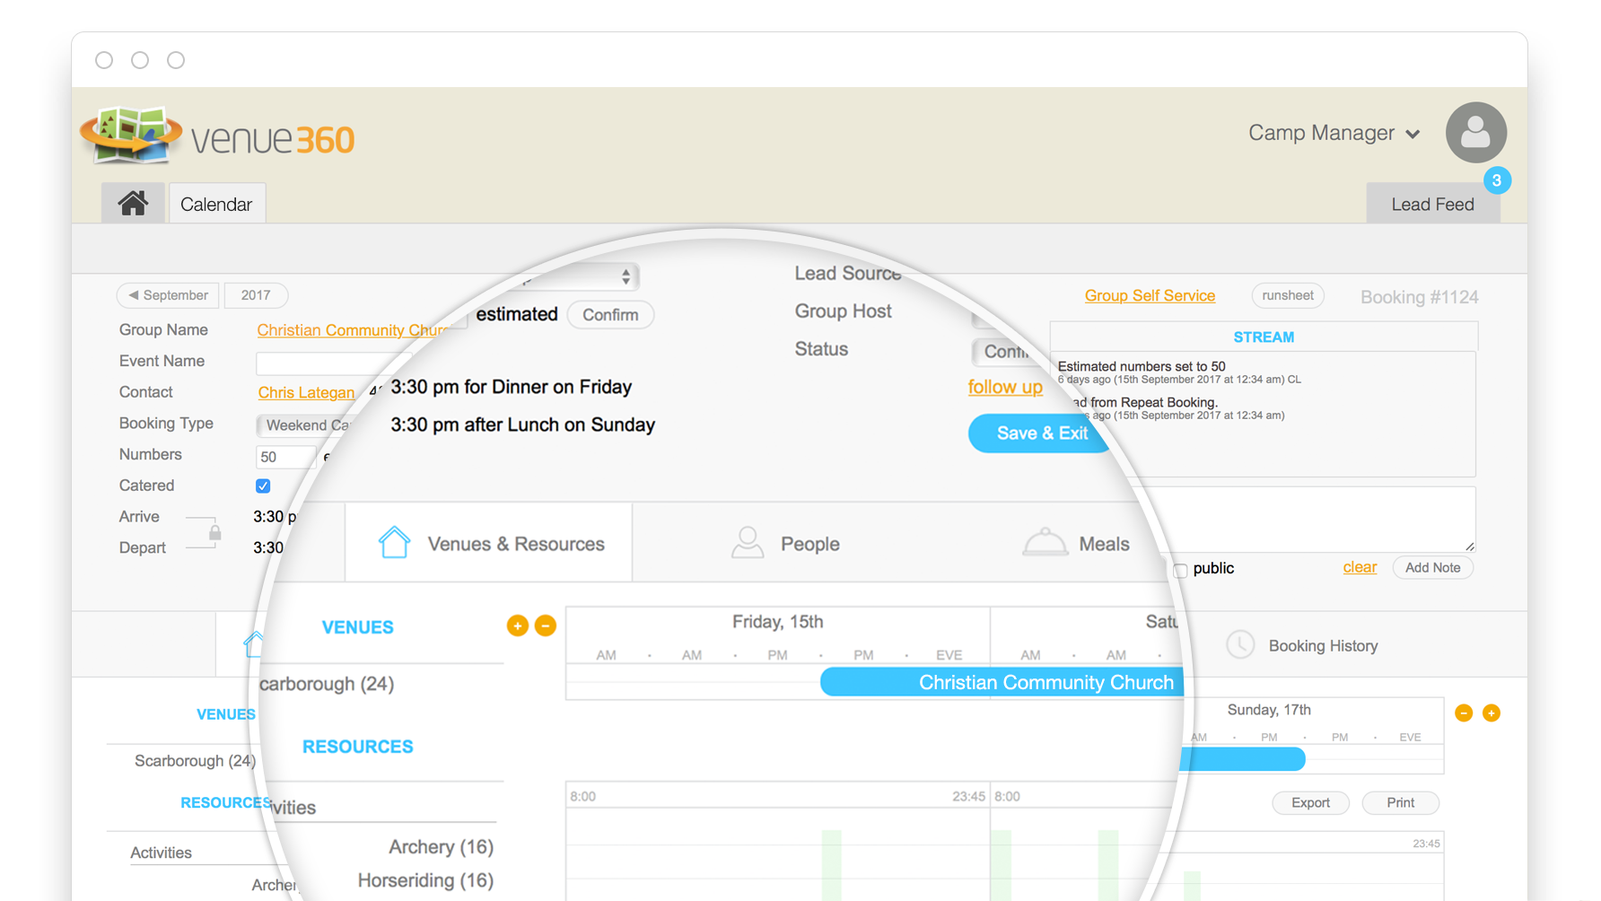Viewport: 1601px width, 901px height.
Task: Click the orange minus icon beside VENUES
Action: tap(545, 625)
